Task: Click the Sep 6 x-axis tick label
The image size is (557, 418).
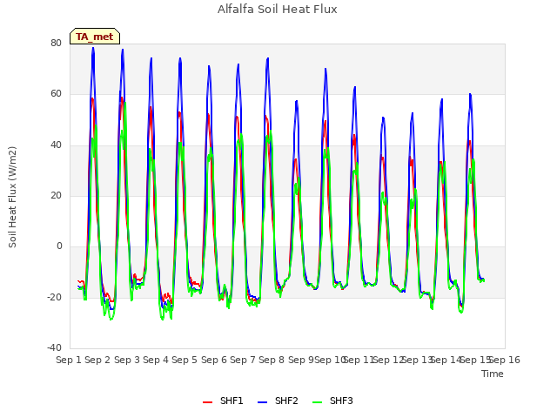Action: point(214,360)
